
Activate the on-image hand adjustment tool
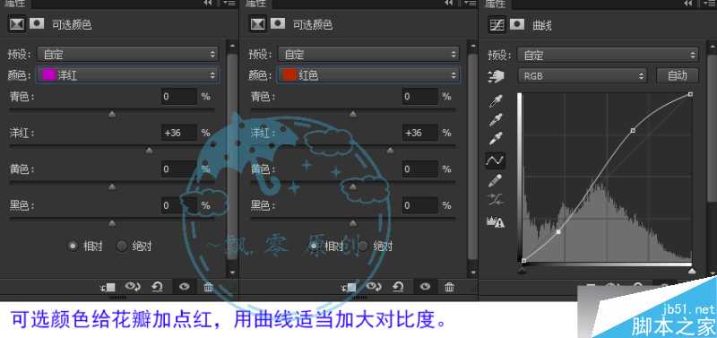(496, 76)
